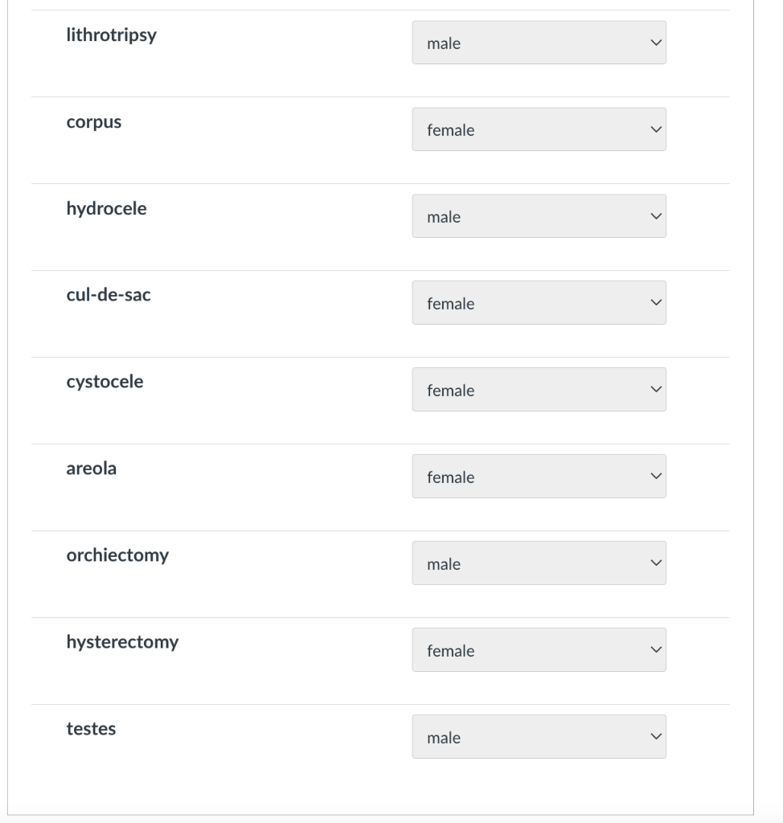Click the lithrotripsy term label

tap(111, 36)
